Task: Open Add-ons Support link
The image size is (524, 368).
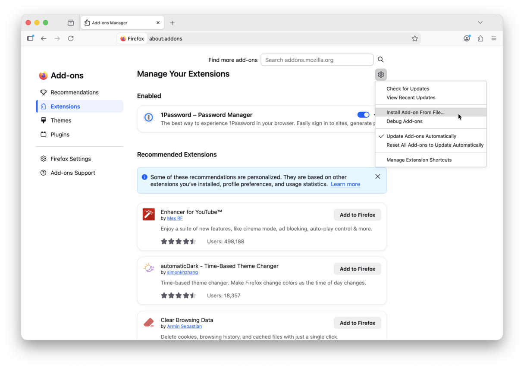Action: [x=79, y=173]
